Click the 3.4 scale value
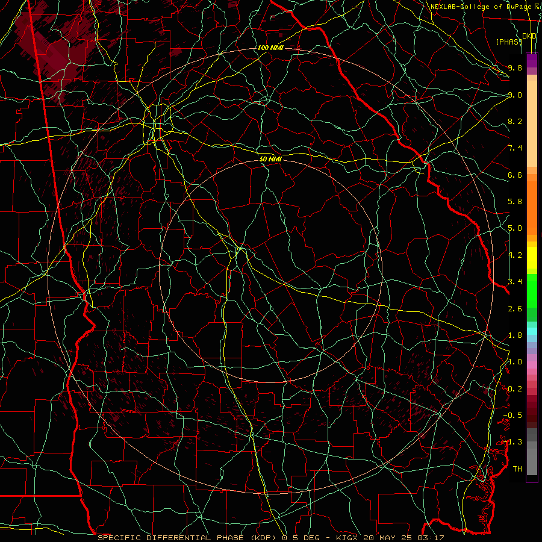This screenshot has height=542, width=542. coord(515,282)
